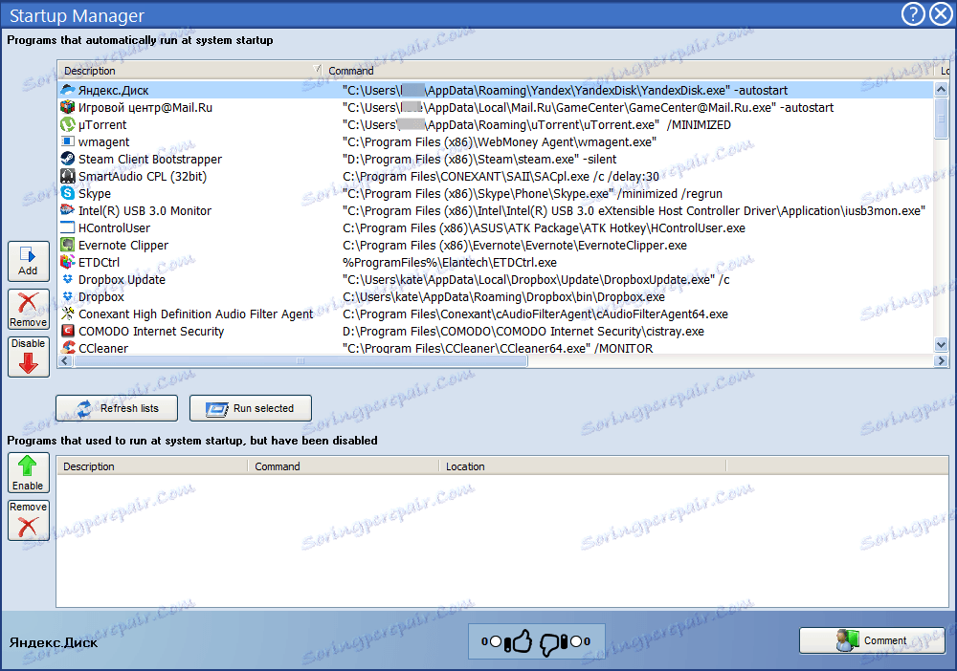Sort active list by Command column
This screenshot has height=671, width=957.
coord(629,71)
